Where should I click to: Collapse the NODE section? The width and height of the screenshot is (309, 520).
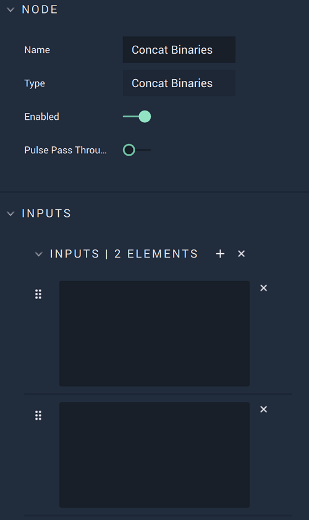click(x=11, y=10)
